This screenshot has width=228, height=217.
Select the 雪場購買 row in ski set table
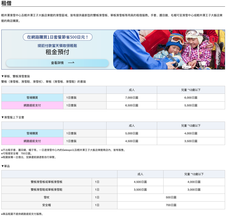click(x=32, y=98)
